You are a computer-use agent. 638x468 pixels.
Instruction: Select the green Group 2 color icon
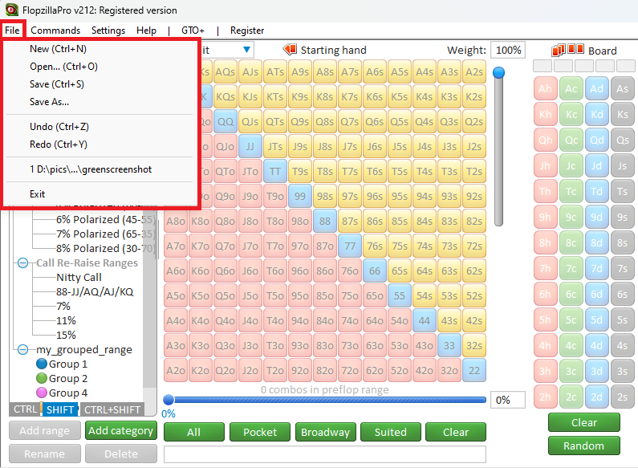point(42,379)
